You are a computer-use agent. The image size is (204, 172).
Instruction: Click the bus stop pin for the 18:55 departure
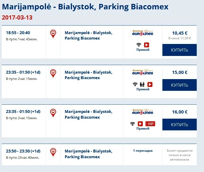pos(53,34)
